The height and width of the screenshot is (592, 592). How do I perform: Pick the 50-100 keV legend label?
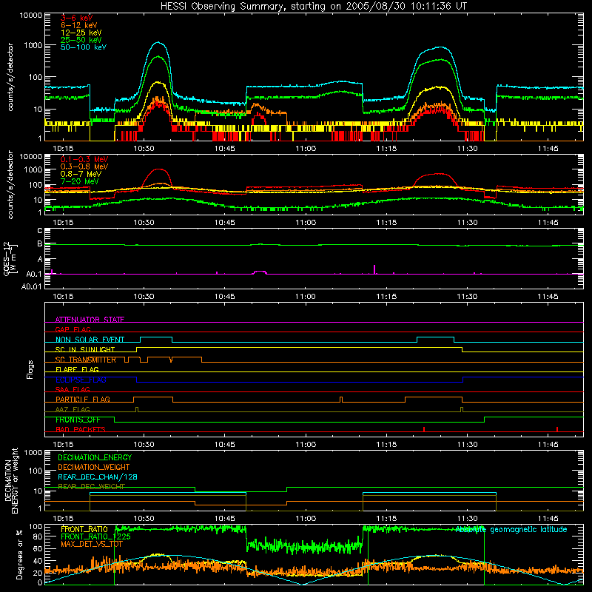point(84,47)
